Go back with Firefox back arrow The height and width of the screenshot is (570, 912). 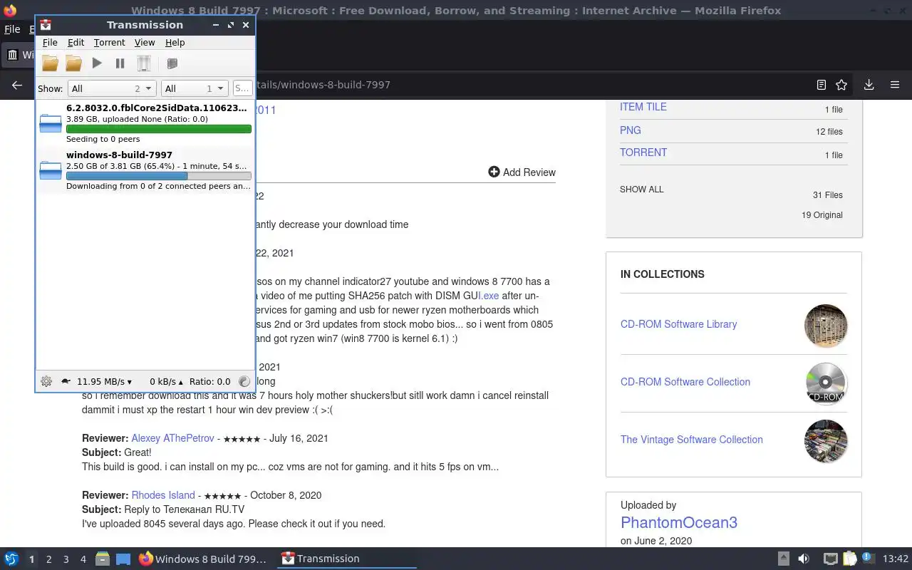click(x=17, y=85)
